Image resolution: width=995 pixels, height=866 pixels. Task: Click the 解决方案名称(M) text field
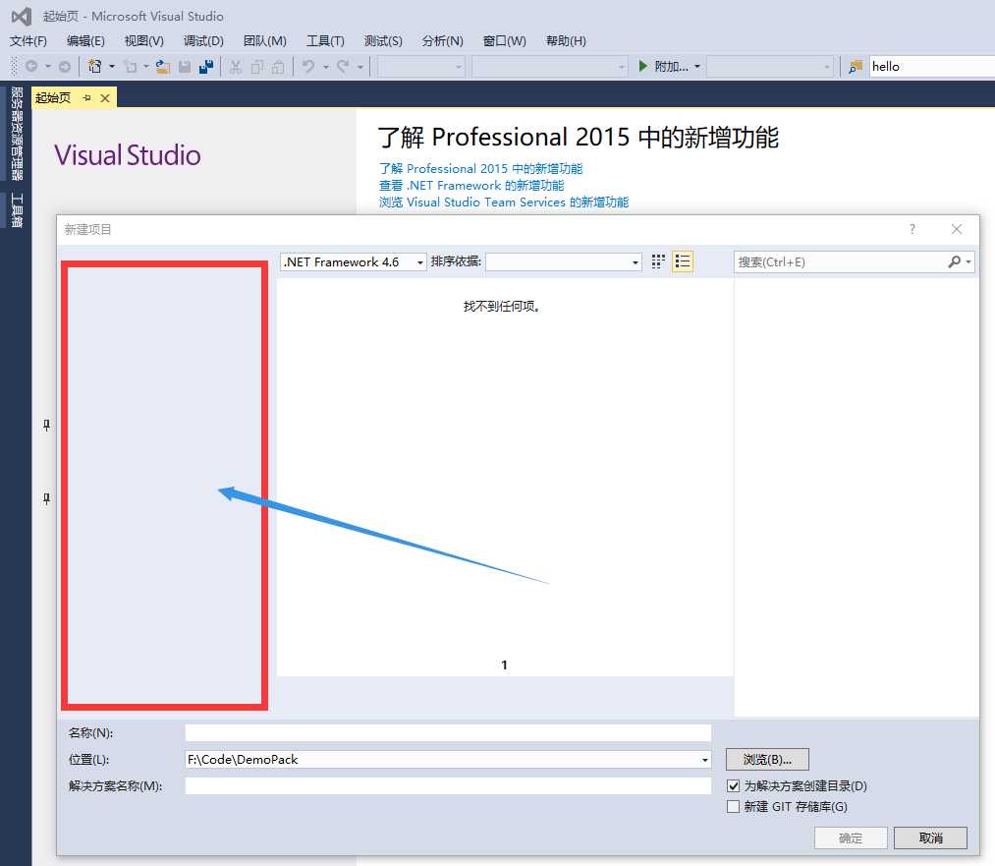(x=448, y=786)
